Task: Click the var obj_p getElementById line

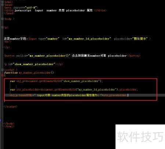Action: click(56, 81)
